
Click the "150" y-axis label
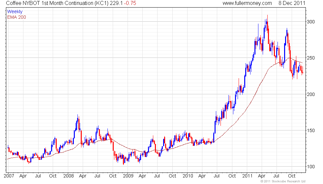pyautogui.click(x=310, y=130)
